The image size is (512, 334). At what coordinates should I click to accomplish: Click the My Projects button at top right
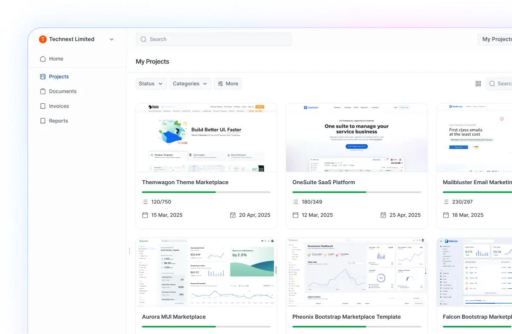[x=495, y=39]
